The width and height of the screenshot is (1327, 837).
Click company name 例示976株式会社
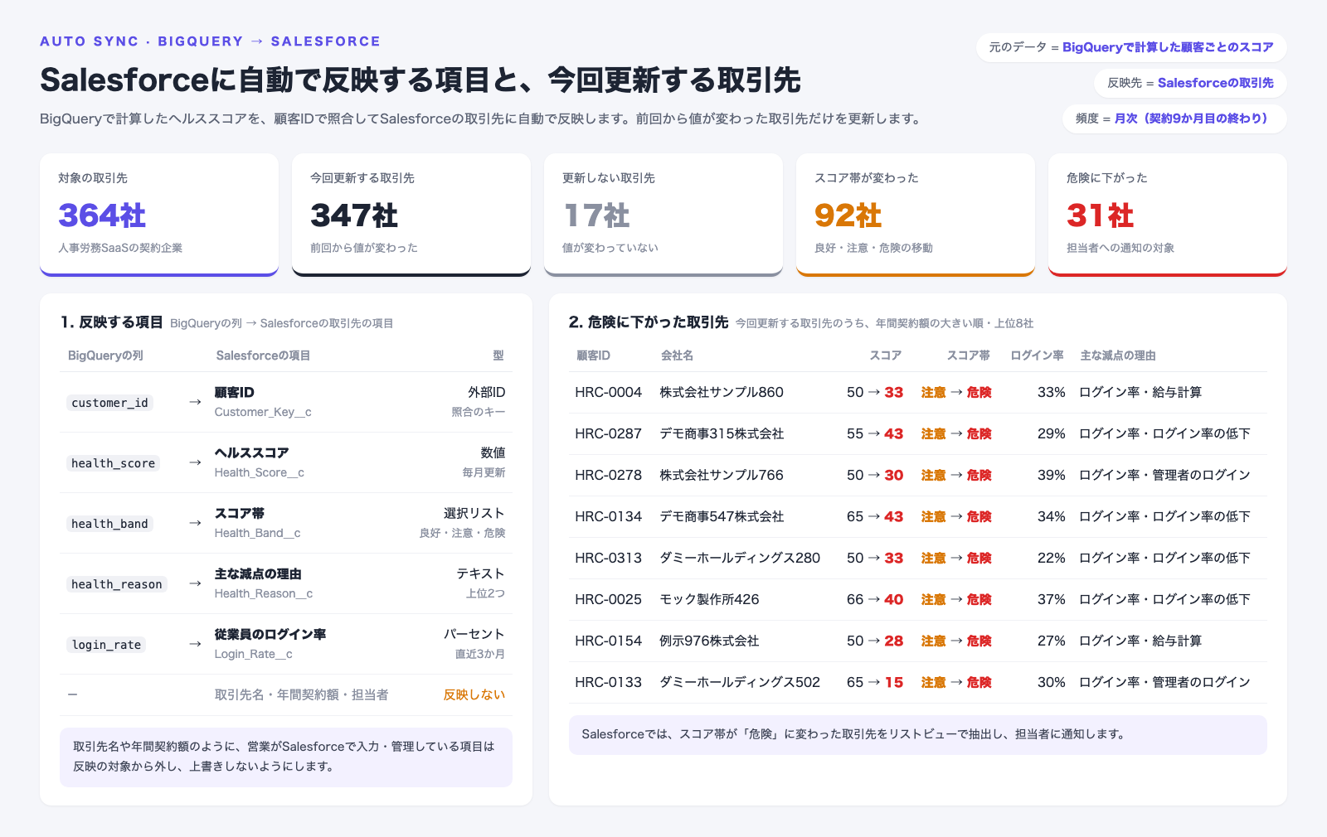tap(709, 641)
